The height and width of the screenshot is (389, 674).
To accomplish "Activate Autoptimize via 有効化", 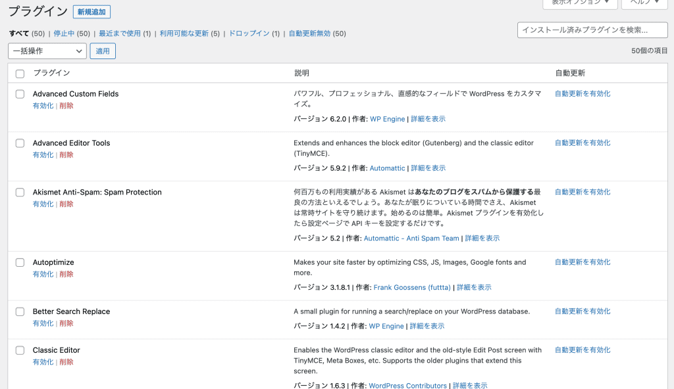I will [x=43, y=274].
